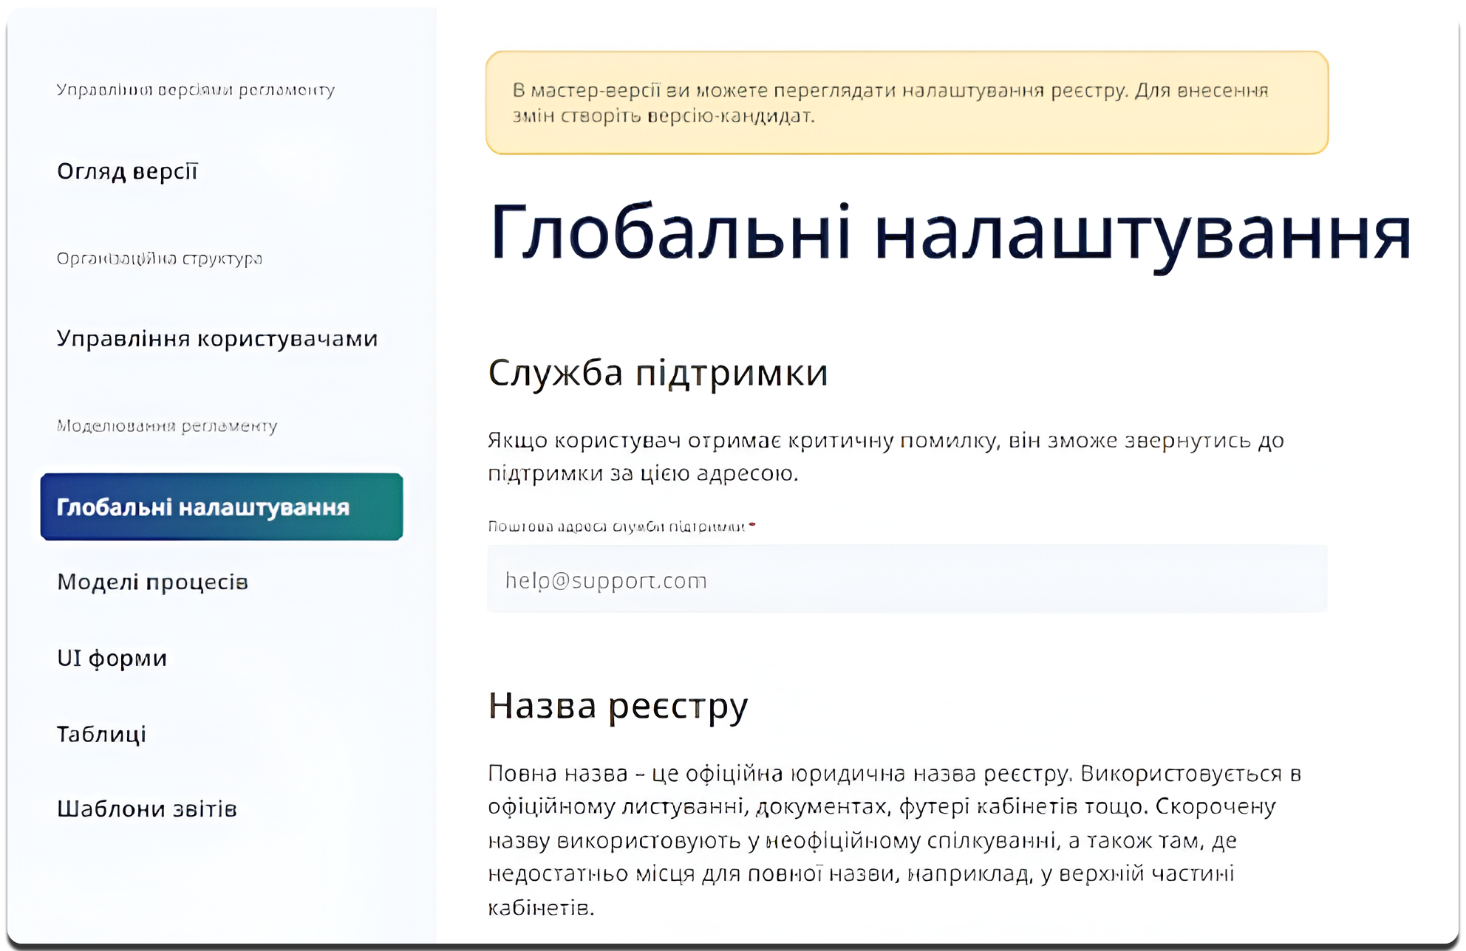Viewport: 1466px width, 951px height.
Task: Click the yellow master-version notice banner
Action: (x=906, y=103)
